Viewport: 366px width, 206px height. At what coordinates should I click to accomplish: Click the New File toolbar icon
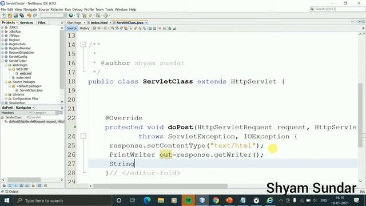4,15
